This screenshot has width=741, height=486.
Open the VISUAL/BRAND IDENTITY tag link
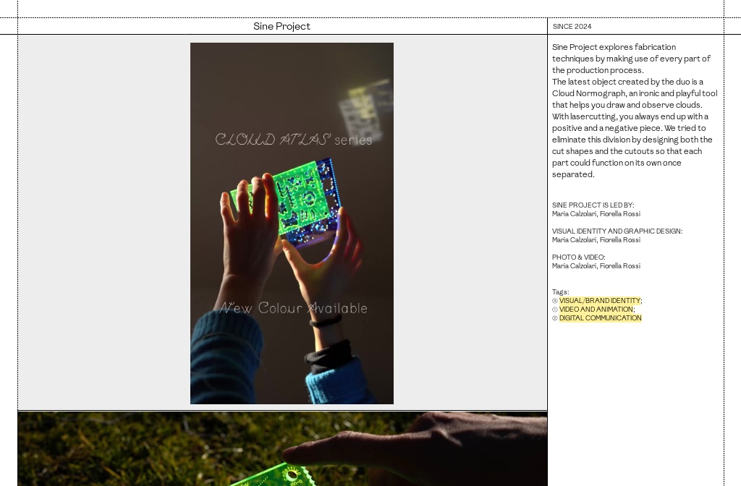(600, 300)
